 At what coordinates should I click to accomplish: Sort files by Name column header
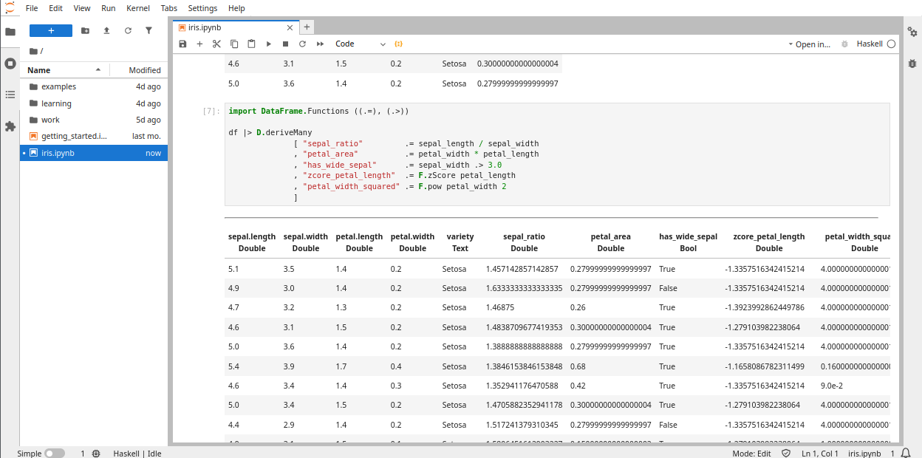pos(64,70)
